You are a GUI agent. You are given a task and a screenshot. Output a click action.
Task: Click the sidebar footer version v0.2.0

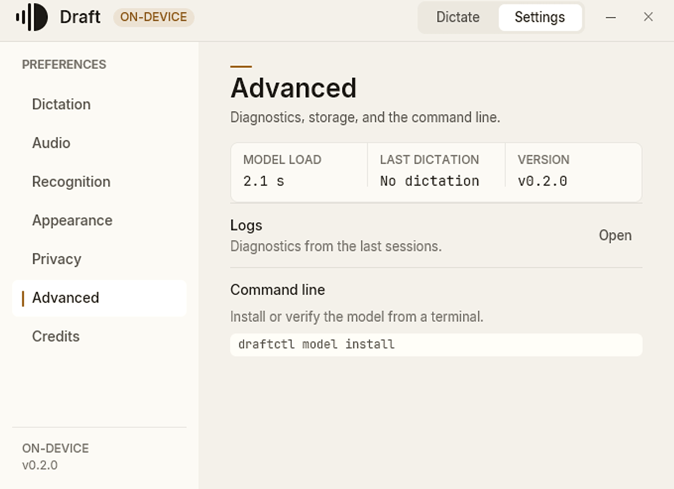(x=40, y=465)
